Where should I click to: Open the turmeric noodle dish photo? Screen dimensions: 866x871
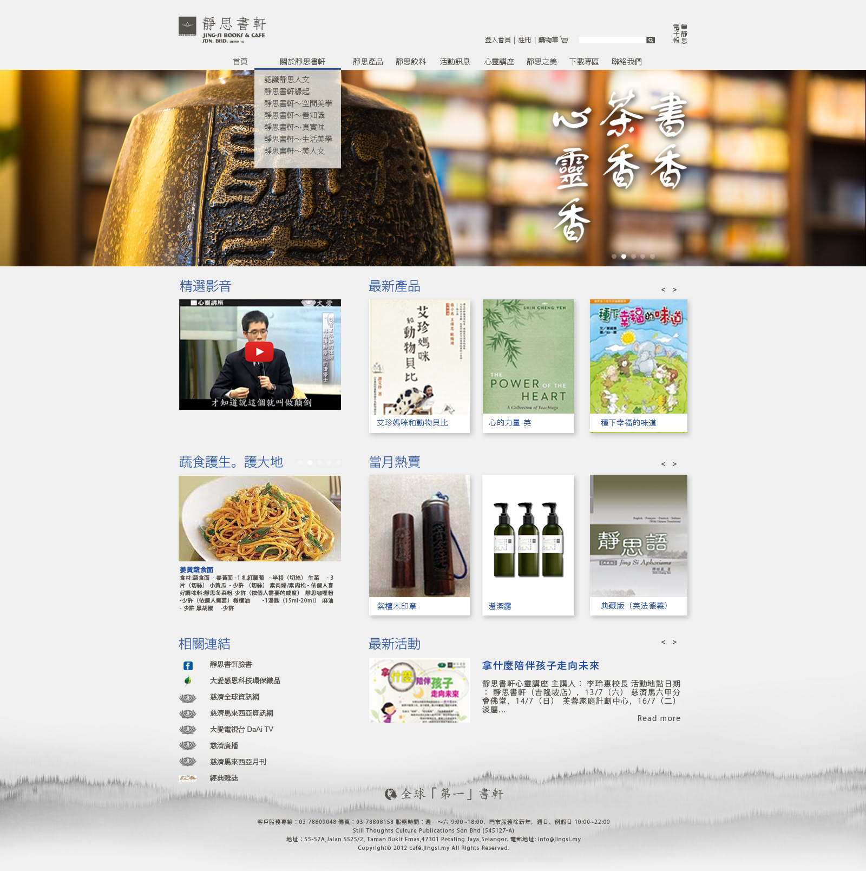[260, 519]
